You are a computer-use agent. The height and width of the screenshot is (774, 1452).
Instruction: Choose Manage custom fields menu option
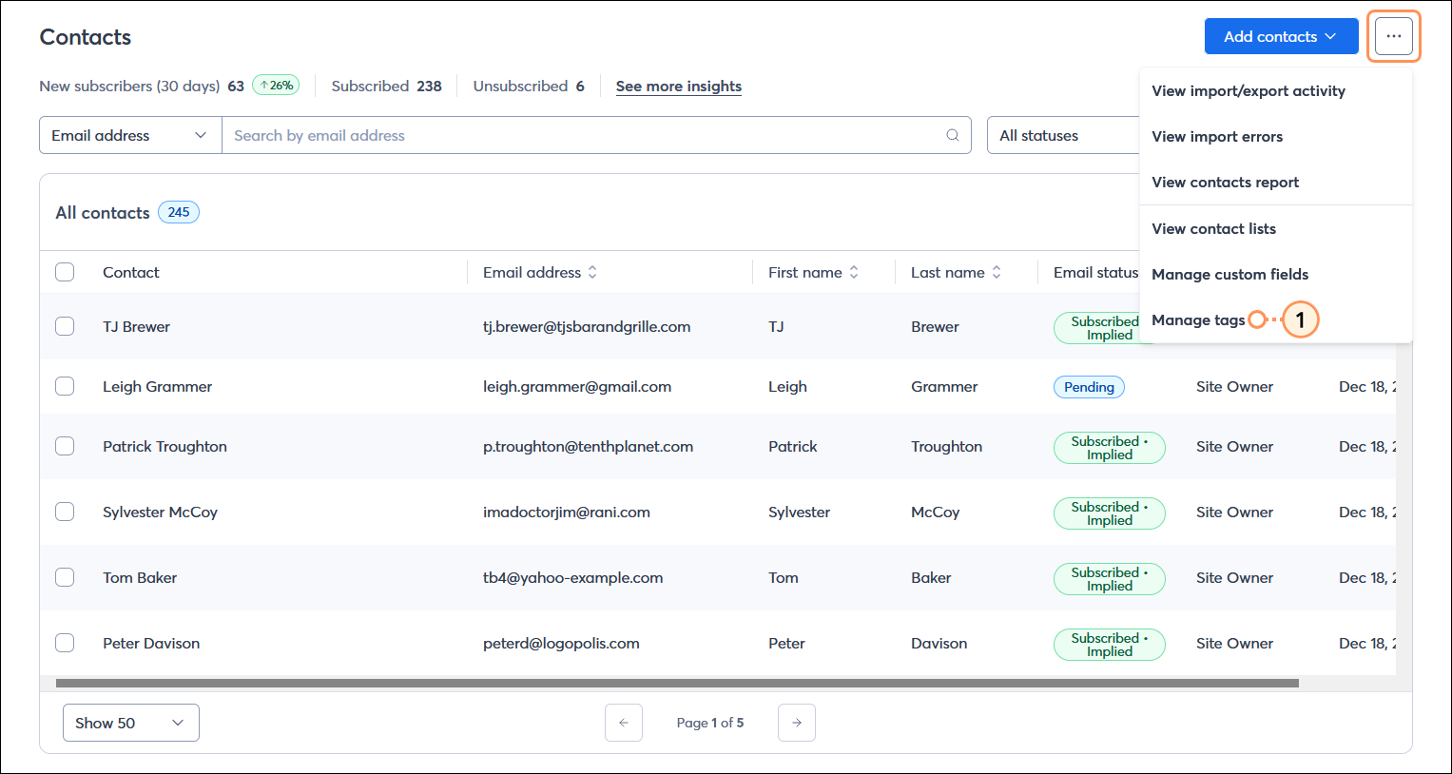[x=1229, y=274]
